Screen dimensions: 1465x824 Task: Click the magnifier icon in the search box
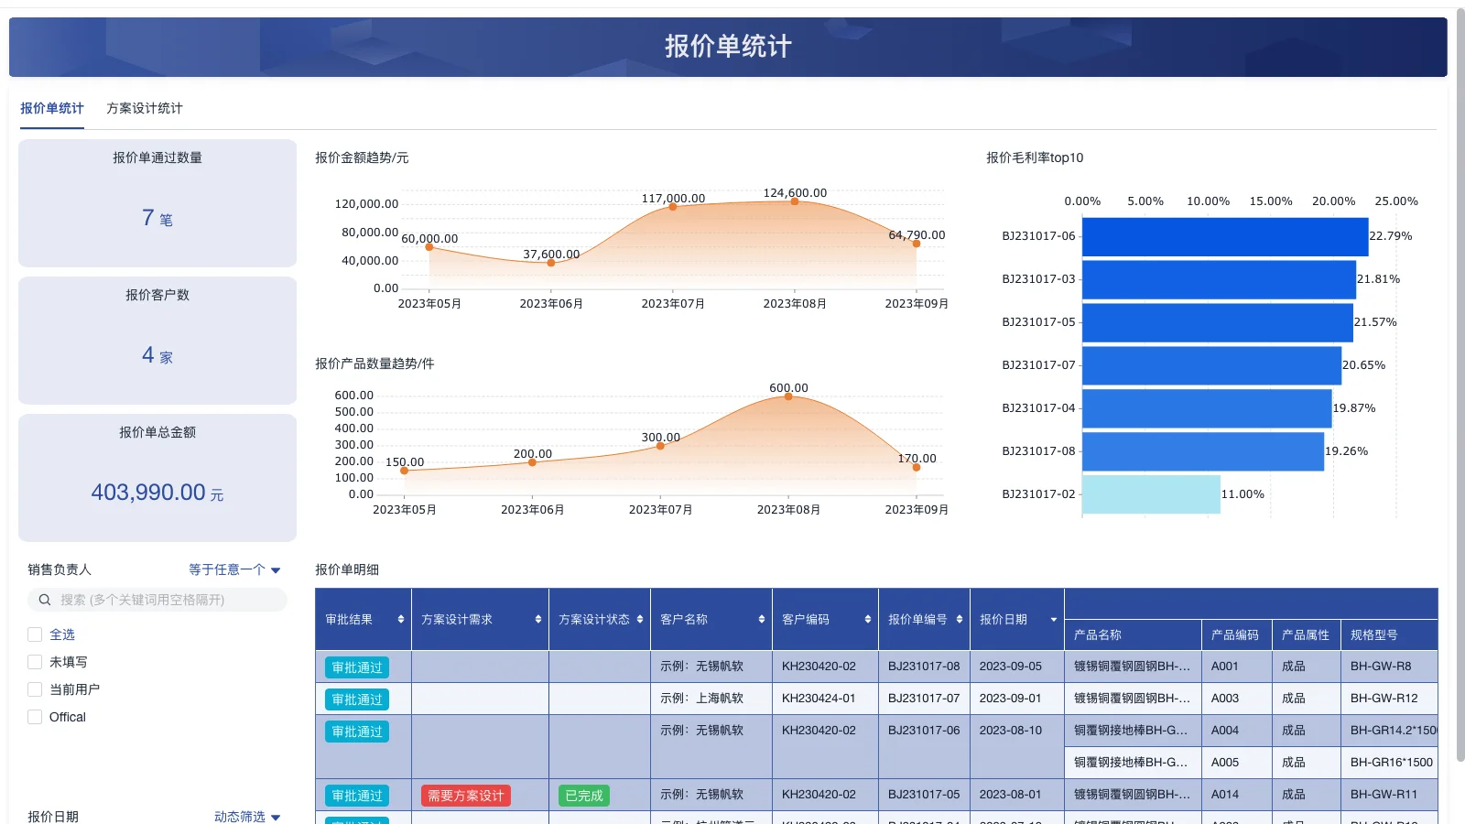point(44,600)
